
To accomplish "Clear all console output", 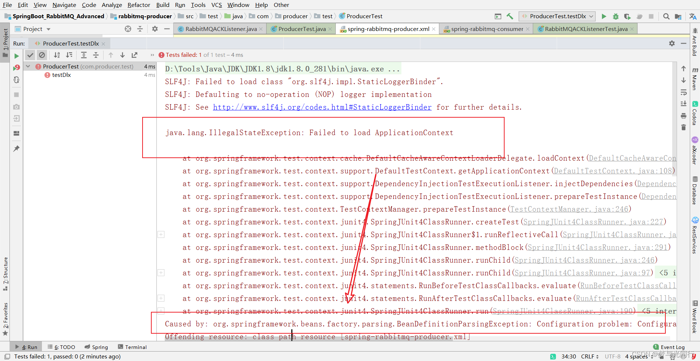I will (x=684, y=127).
